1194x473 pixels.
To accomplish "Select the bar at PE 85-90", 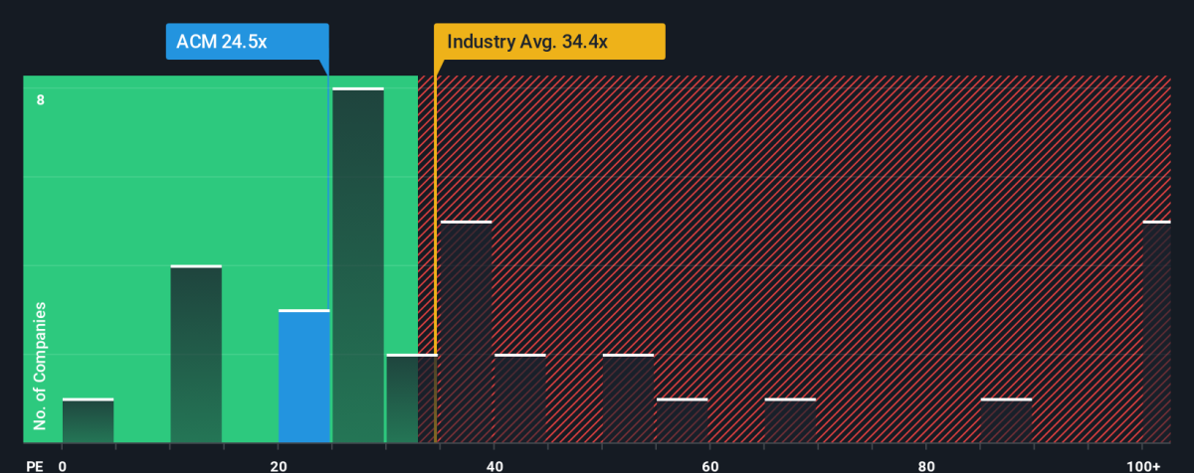I will point(1006,421).
